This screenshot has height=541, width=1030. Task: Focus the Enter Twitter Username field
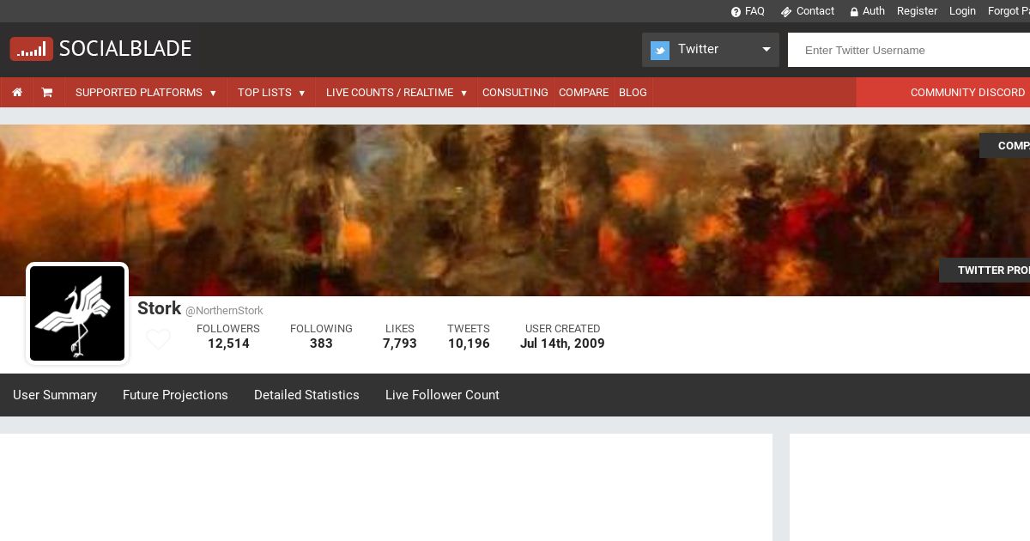(x=909, y=50)
